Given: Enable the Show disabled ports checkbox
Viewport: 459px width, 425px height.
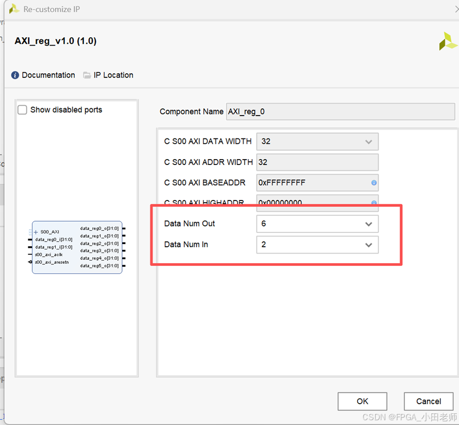Looking at the screenshot, I should (21, 109).
